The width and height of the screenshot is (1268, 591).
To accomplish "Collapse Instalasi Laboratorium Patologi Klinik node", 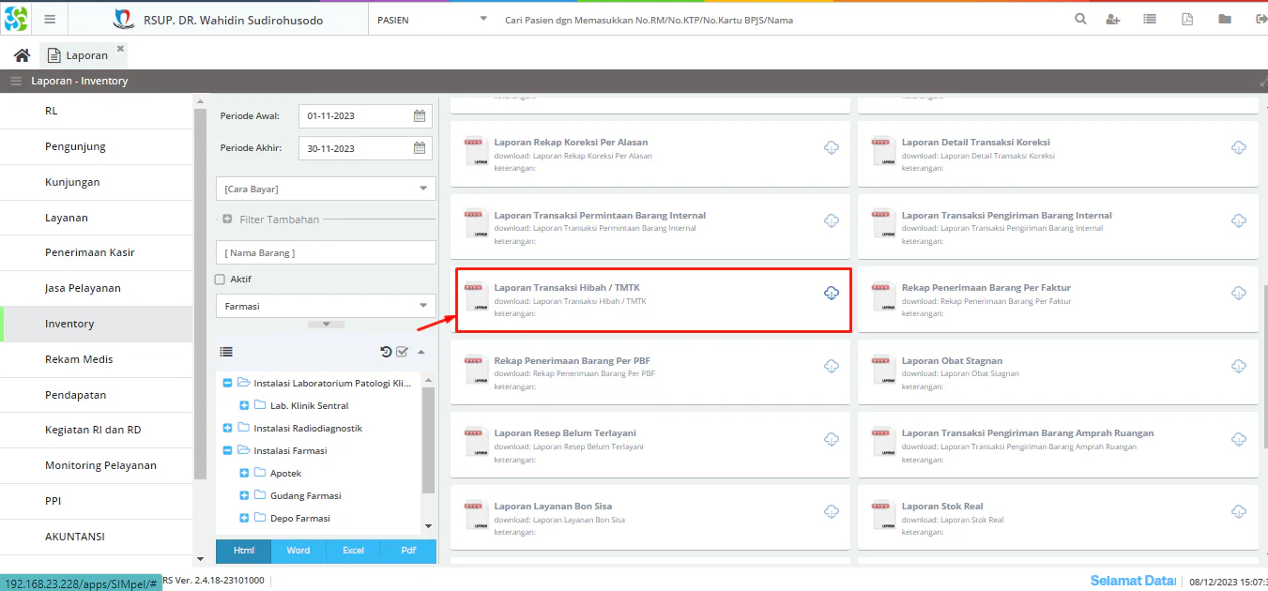I will (228, 383).
